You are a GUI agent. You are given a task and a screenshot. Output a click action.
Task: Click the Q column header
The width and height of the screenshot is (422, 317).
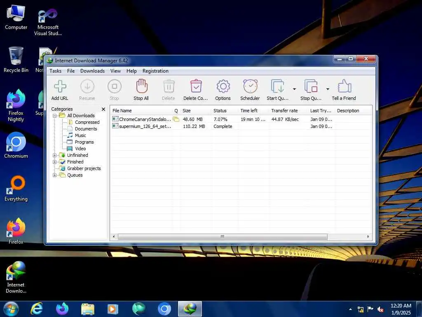click(176, 111)
